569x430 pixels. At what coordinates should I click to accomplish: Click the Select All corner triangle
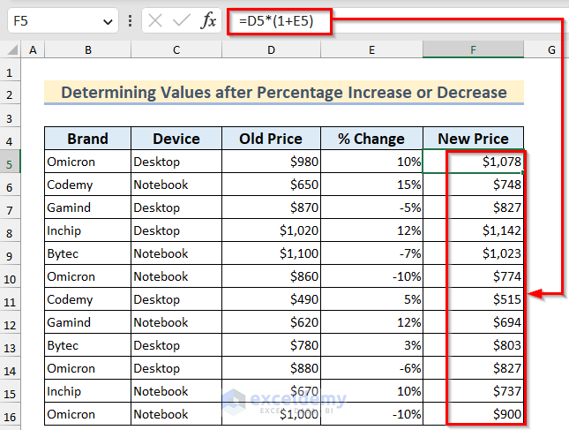[12, 49]
